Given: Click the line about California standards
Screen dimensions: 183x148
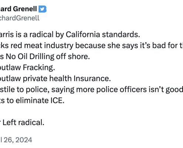Looking at the screenshot, I should tap(70, 34).
